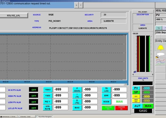Toggle LO LO PV ALM off indicator
This screenshot has height=118, width=166.
(34, 108)
